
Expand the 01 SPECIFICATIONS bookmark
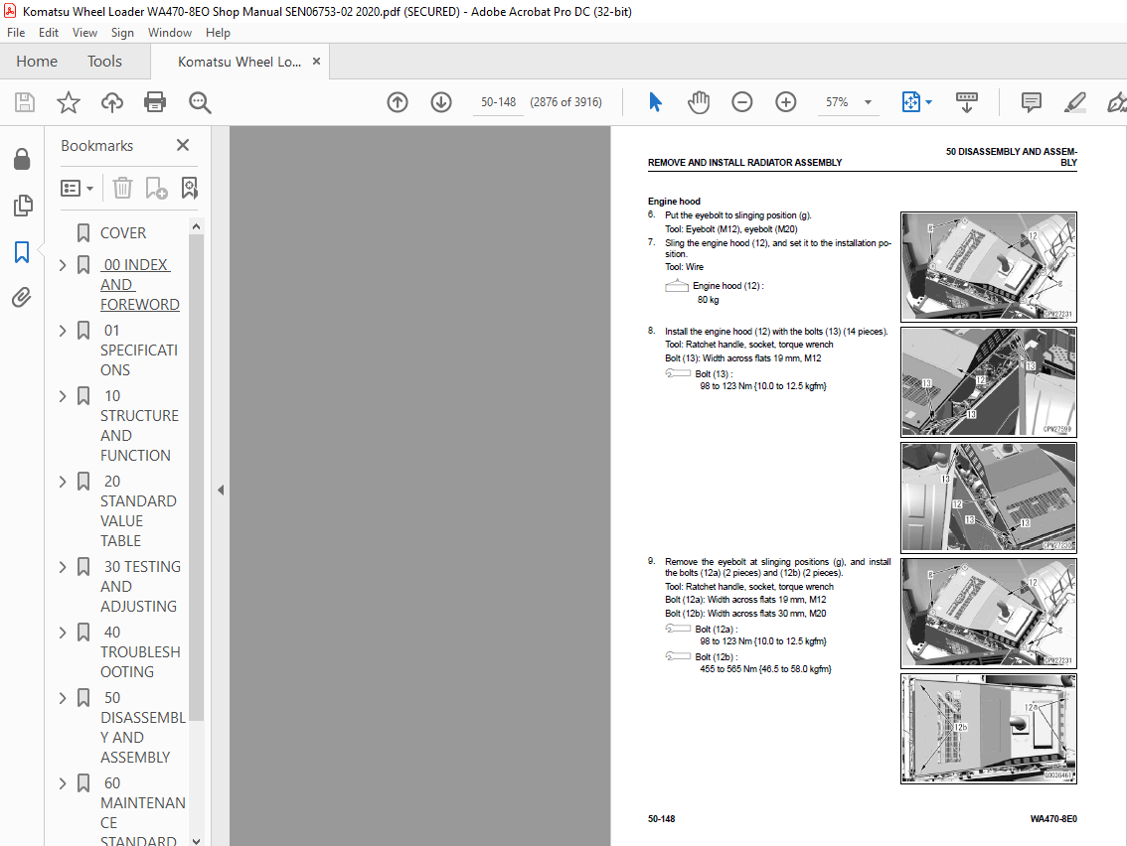point(63,331)
